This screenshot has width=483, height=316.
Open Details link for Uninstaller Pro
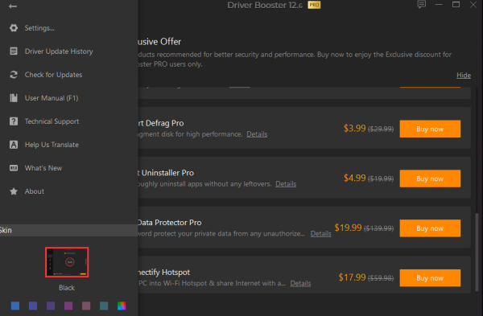[x=286, y=184]
